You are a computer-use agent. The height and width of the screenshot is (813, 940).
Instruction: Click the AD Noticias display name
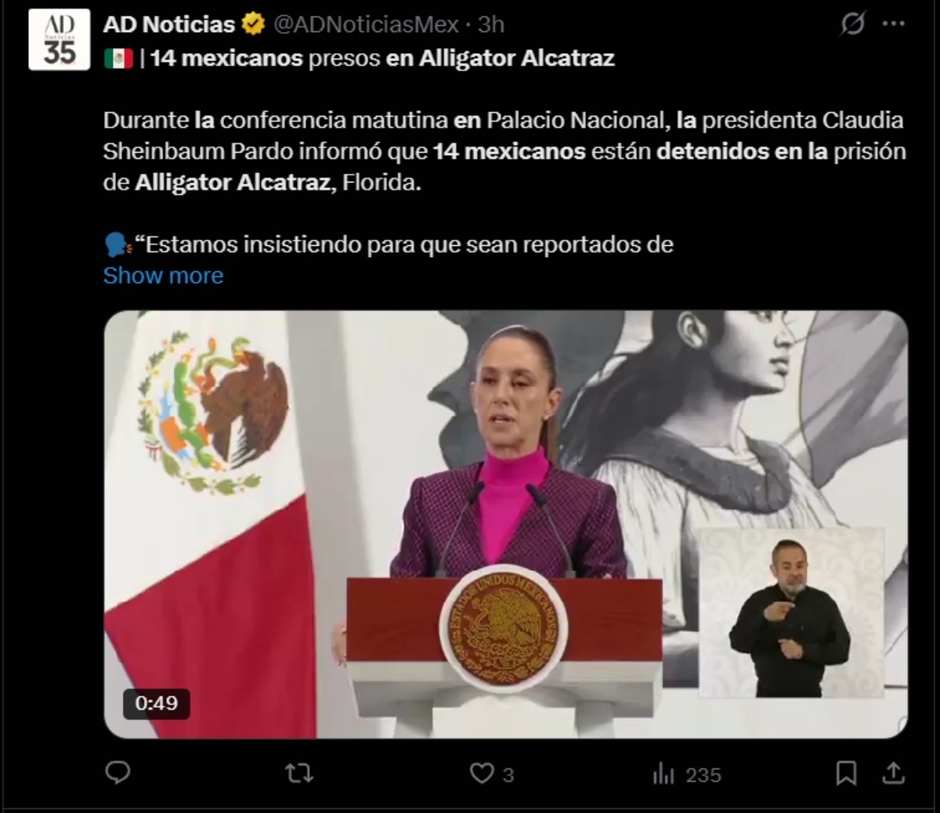pyautogui.click(x=169, y=24)
